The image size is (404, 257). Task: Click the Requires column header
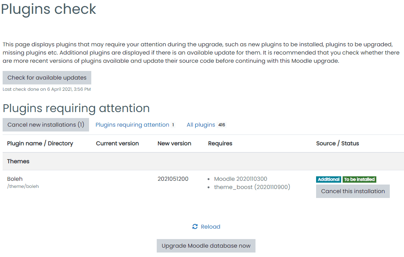pos(220,143)
